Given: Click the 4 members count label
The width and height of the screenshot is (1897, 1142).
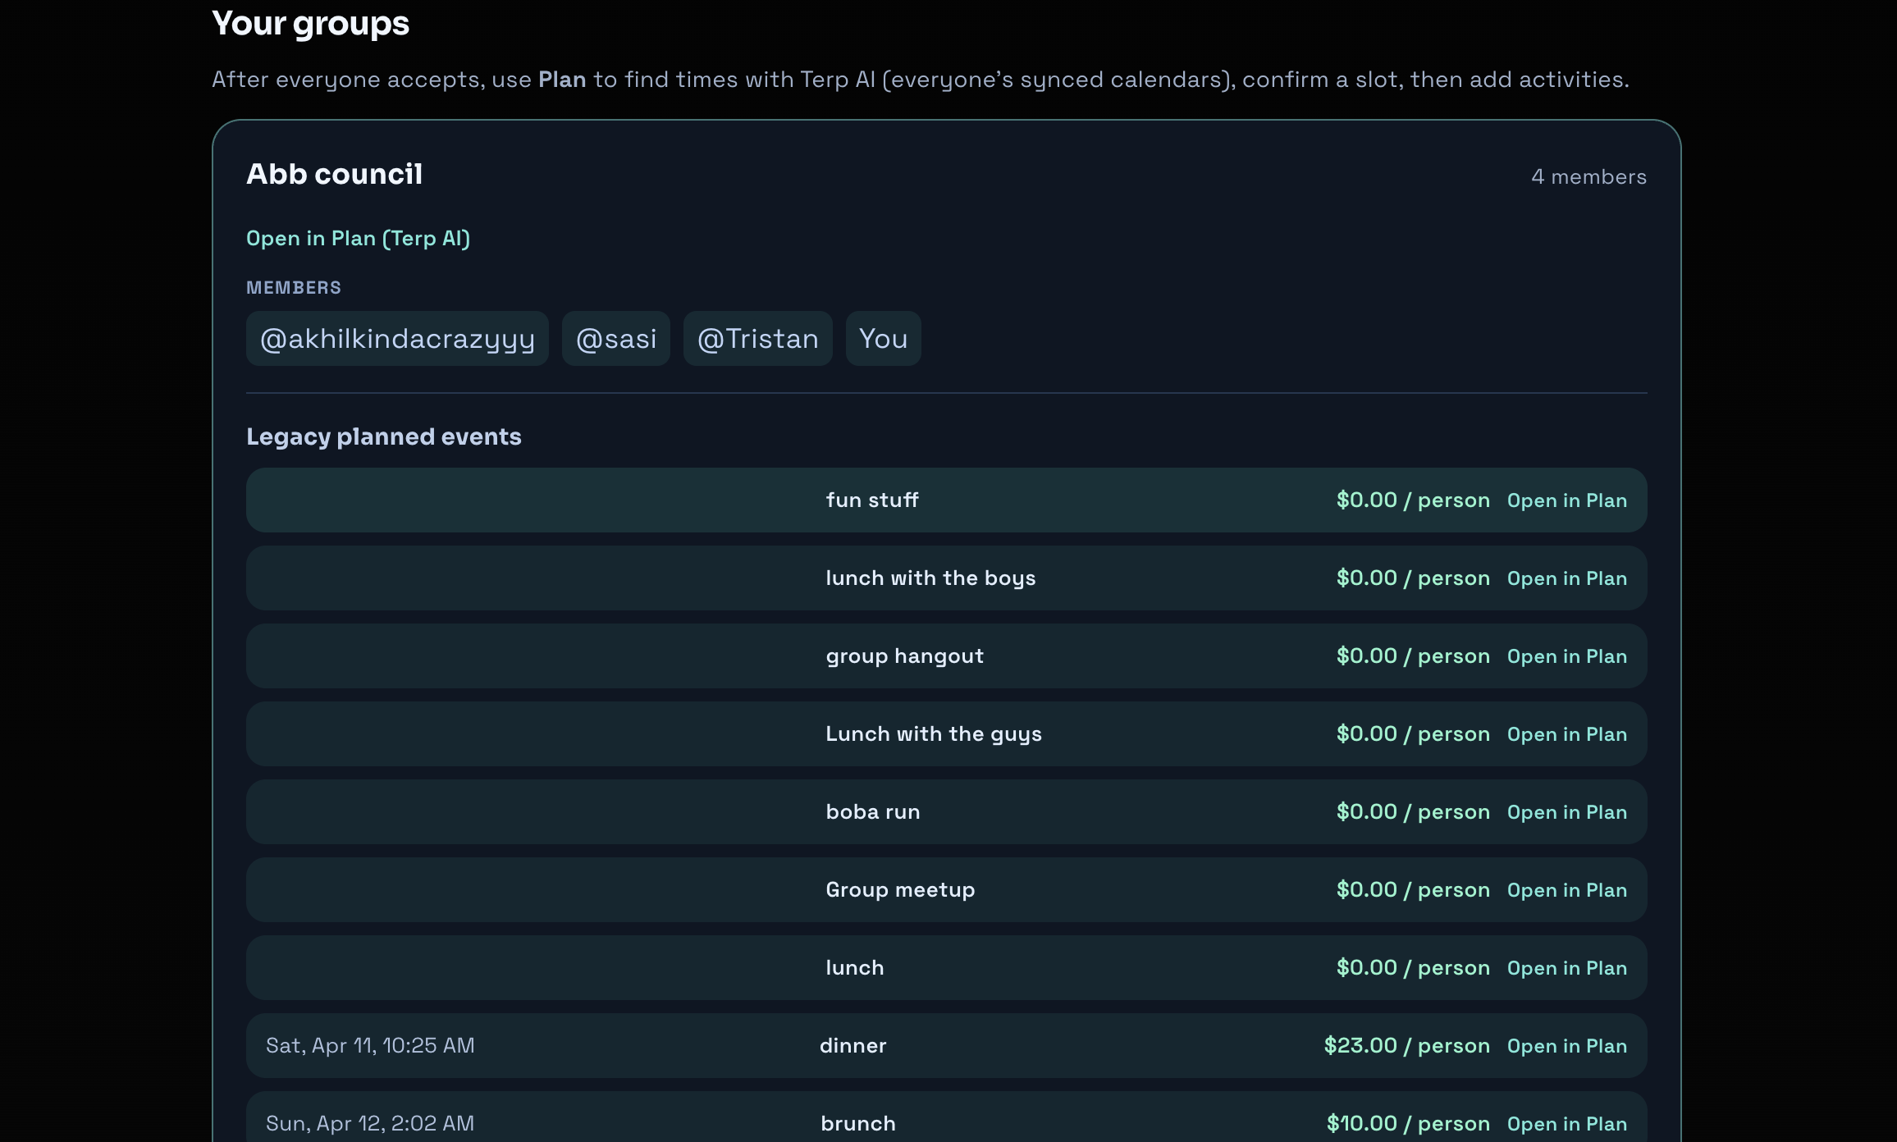Looking at the screenshot, I should click(1588, 177).
